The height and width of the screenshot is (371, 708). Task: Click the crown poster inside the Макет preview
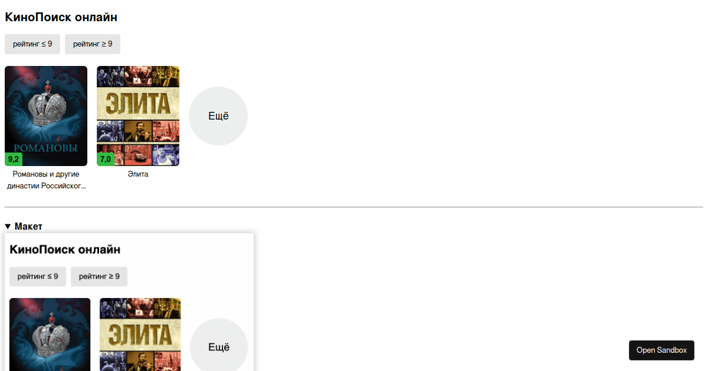point(50,334)
